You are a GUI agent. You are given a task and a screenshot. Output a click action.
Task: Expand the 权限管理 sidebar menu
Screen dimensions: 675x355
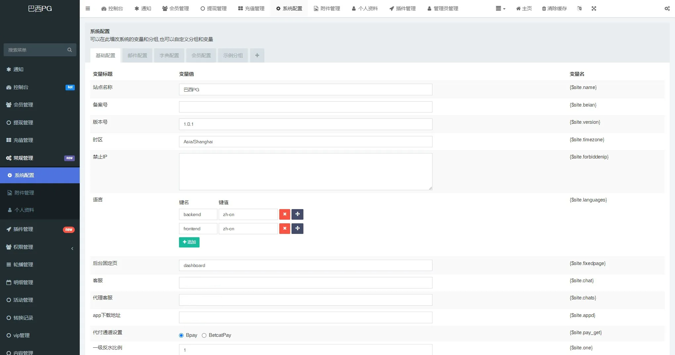coord(40,247)
